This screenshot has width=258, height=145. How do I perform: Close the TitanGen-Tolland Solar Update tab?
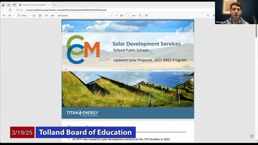[x=49, y=5]
